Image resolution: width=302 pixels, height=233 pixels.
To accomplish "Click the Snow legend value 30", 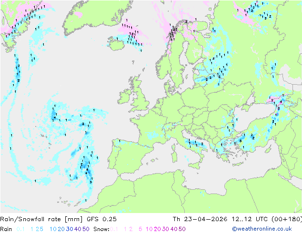I will coord(166,229).
